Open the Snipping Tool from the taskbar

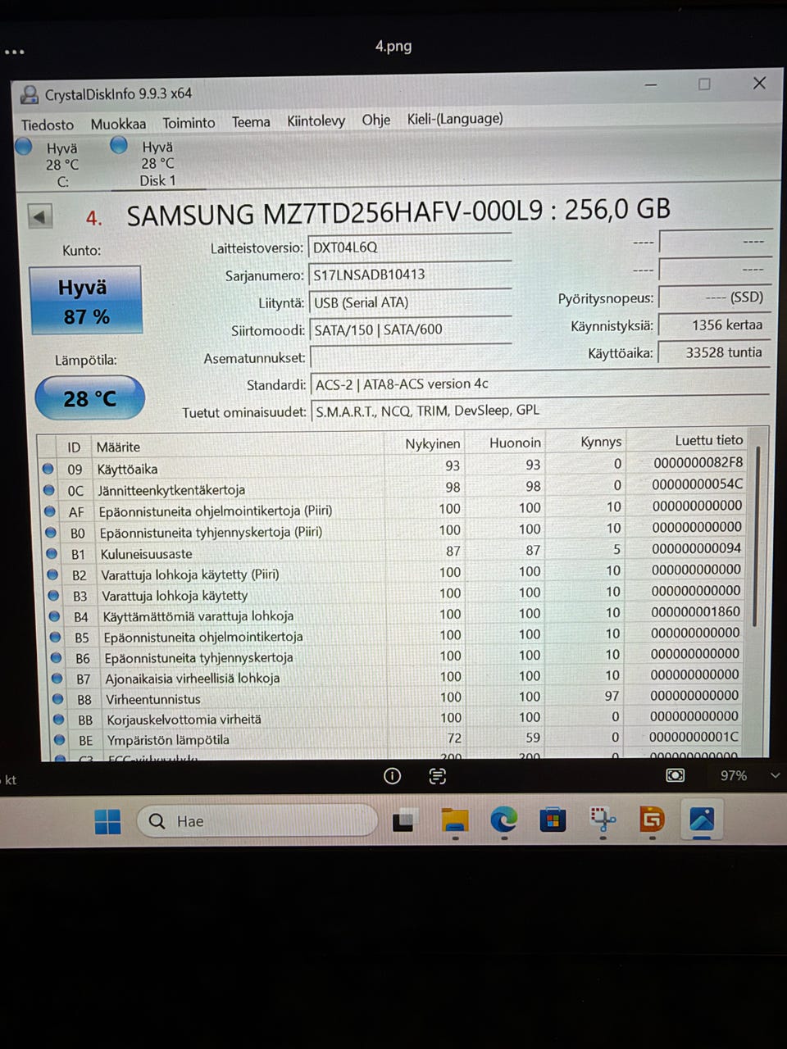tap(603, 819)
